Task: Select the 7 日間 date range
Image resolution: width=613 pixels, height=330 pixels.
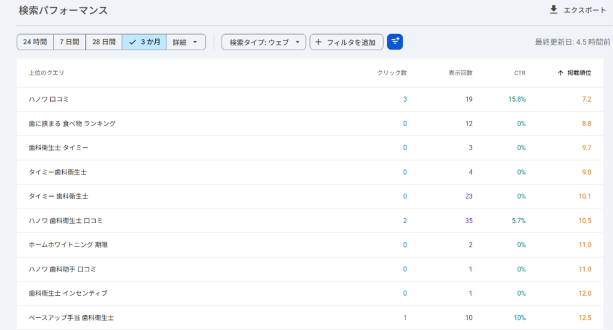Action: (x=69, y=42)
